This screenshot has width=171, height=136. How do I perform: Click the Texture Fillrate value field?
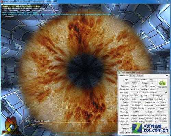[160, 105]
